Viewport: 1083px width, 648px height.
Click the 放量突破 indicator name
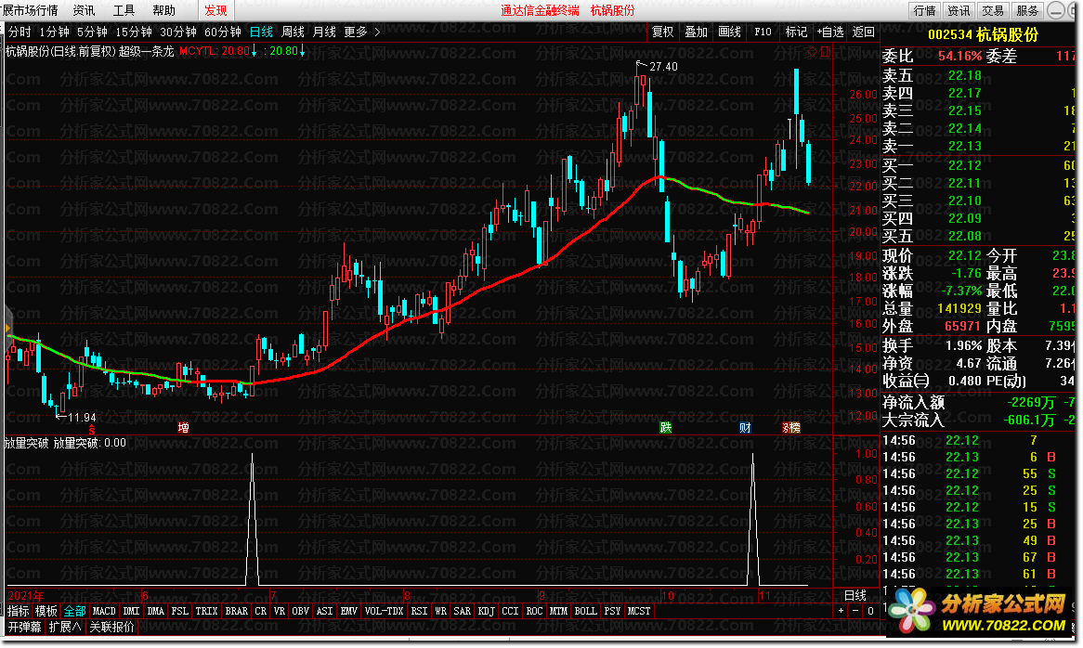[x=26, y=443]
